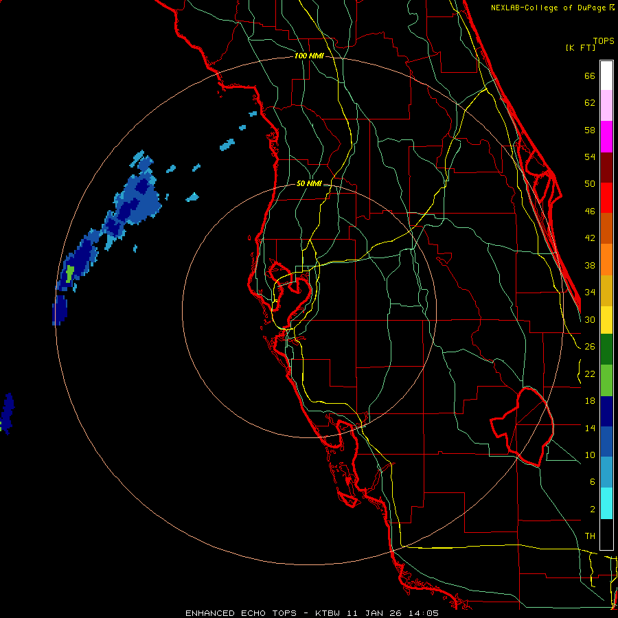The height and width of the screenshot is (618, 618).
Task: Click the medium blue legend swatch
Action: 606,442
